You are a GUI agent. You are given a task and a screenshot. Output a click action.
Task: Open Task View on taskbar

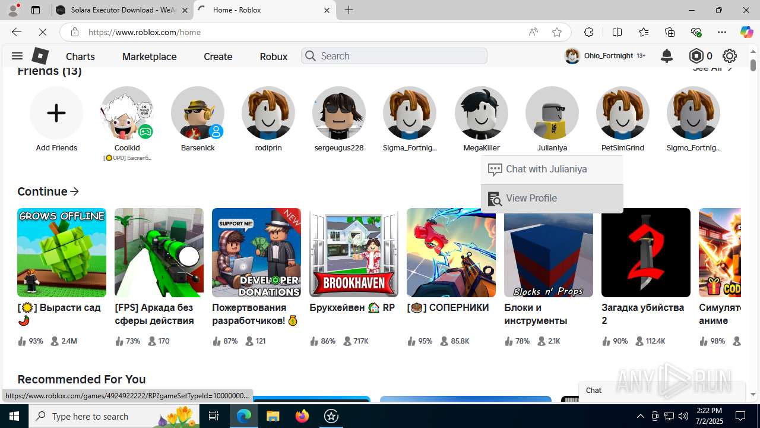coord(214,416)
